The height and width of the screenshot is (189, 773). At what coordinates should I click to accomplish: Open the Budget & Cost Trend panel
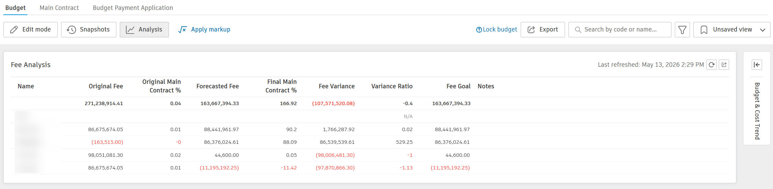tap(757, 111)
